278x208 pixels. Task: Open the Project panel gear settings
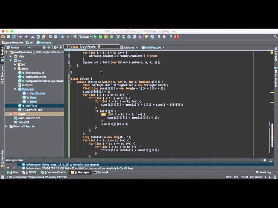[x=56, y=47]
